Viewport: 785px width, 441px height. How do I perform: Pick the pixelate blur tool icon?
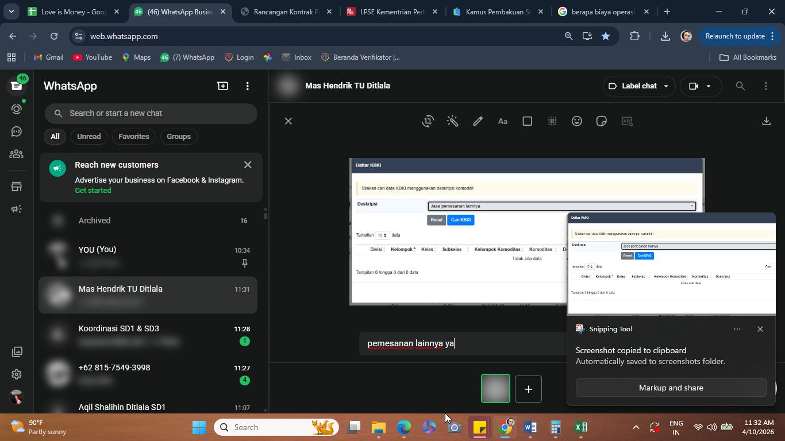tap(552, 121)
